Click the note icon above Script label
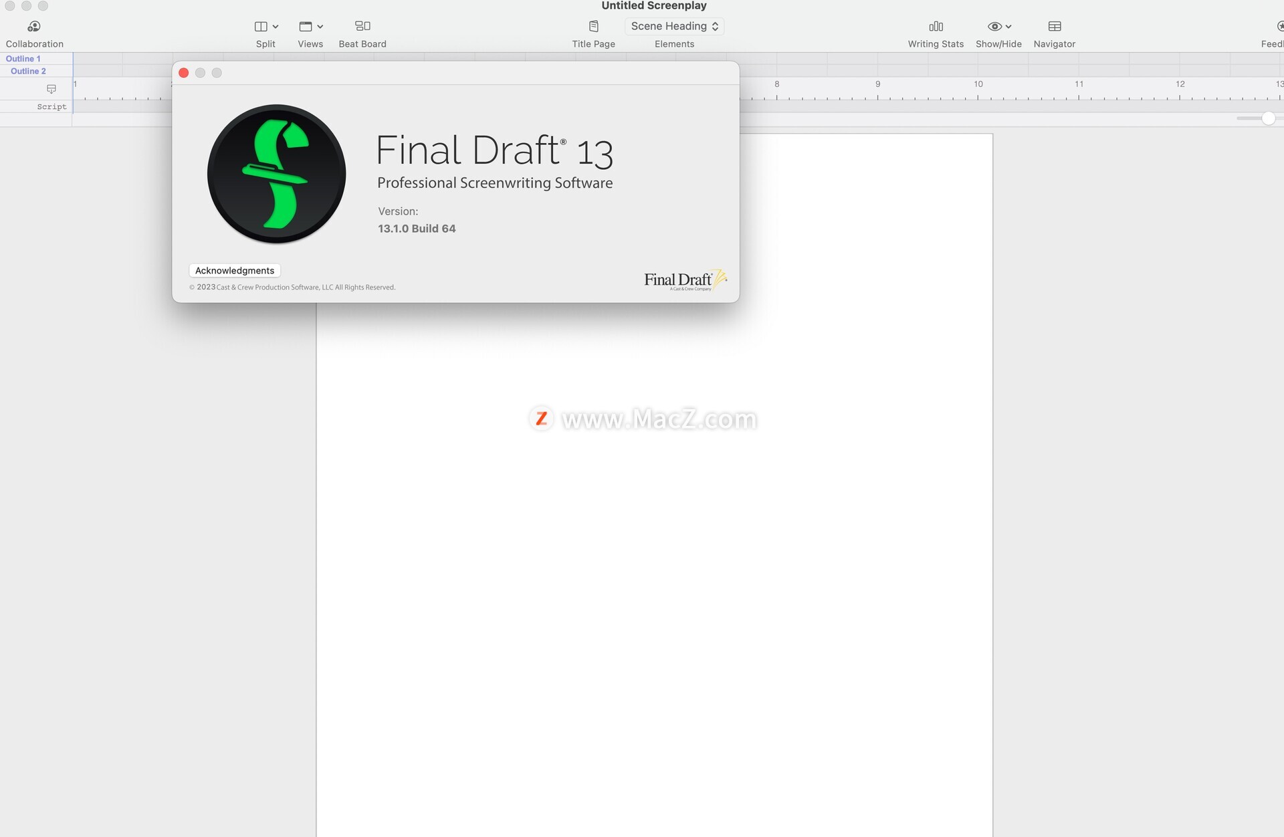Viewport: 1284px width, 837px height. click(x=51, y=89)
